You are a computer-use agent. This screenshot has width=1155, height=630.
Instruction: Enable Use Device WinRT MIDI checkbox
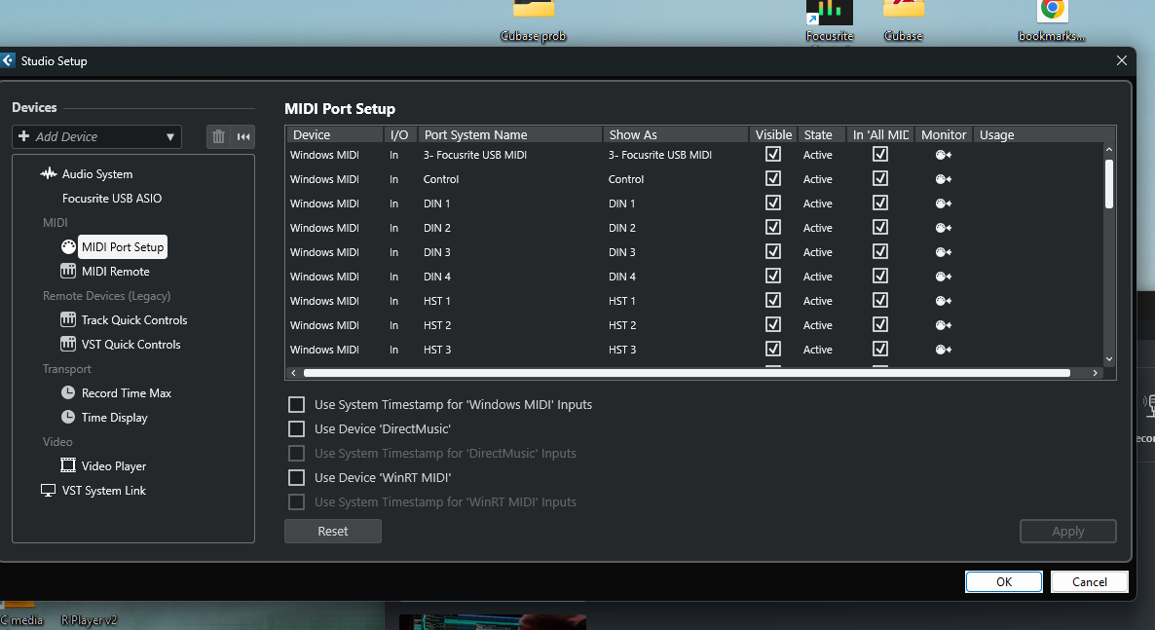click(x=296, y=477)
